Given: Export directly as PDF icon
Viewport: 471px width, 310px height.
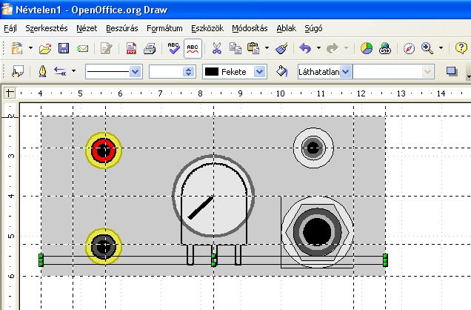Looking at the screenshot, I should (131, 48).
